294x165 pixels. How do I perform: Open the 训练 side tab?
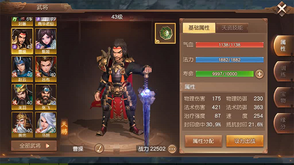pyautogui.click(x=283, y=71)
